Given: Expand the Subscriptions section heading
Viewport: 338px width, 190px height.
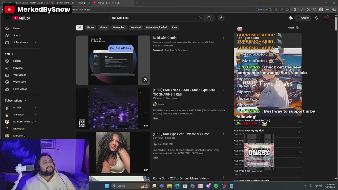Looking at the screenshot, I should click(x=15, y=101).
